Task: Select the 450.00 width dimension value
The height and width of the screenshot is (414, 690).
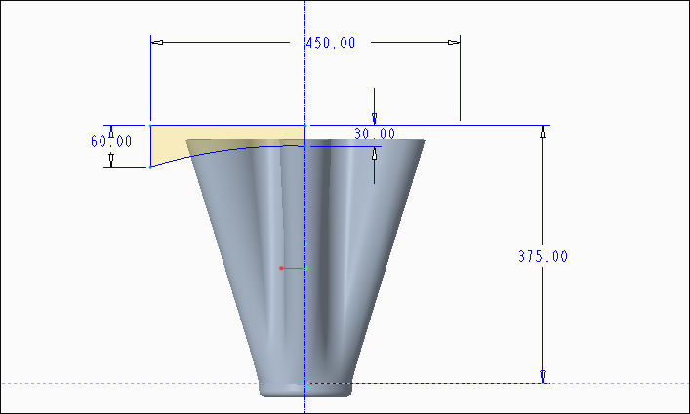Action: [331, 43]
